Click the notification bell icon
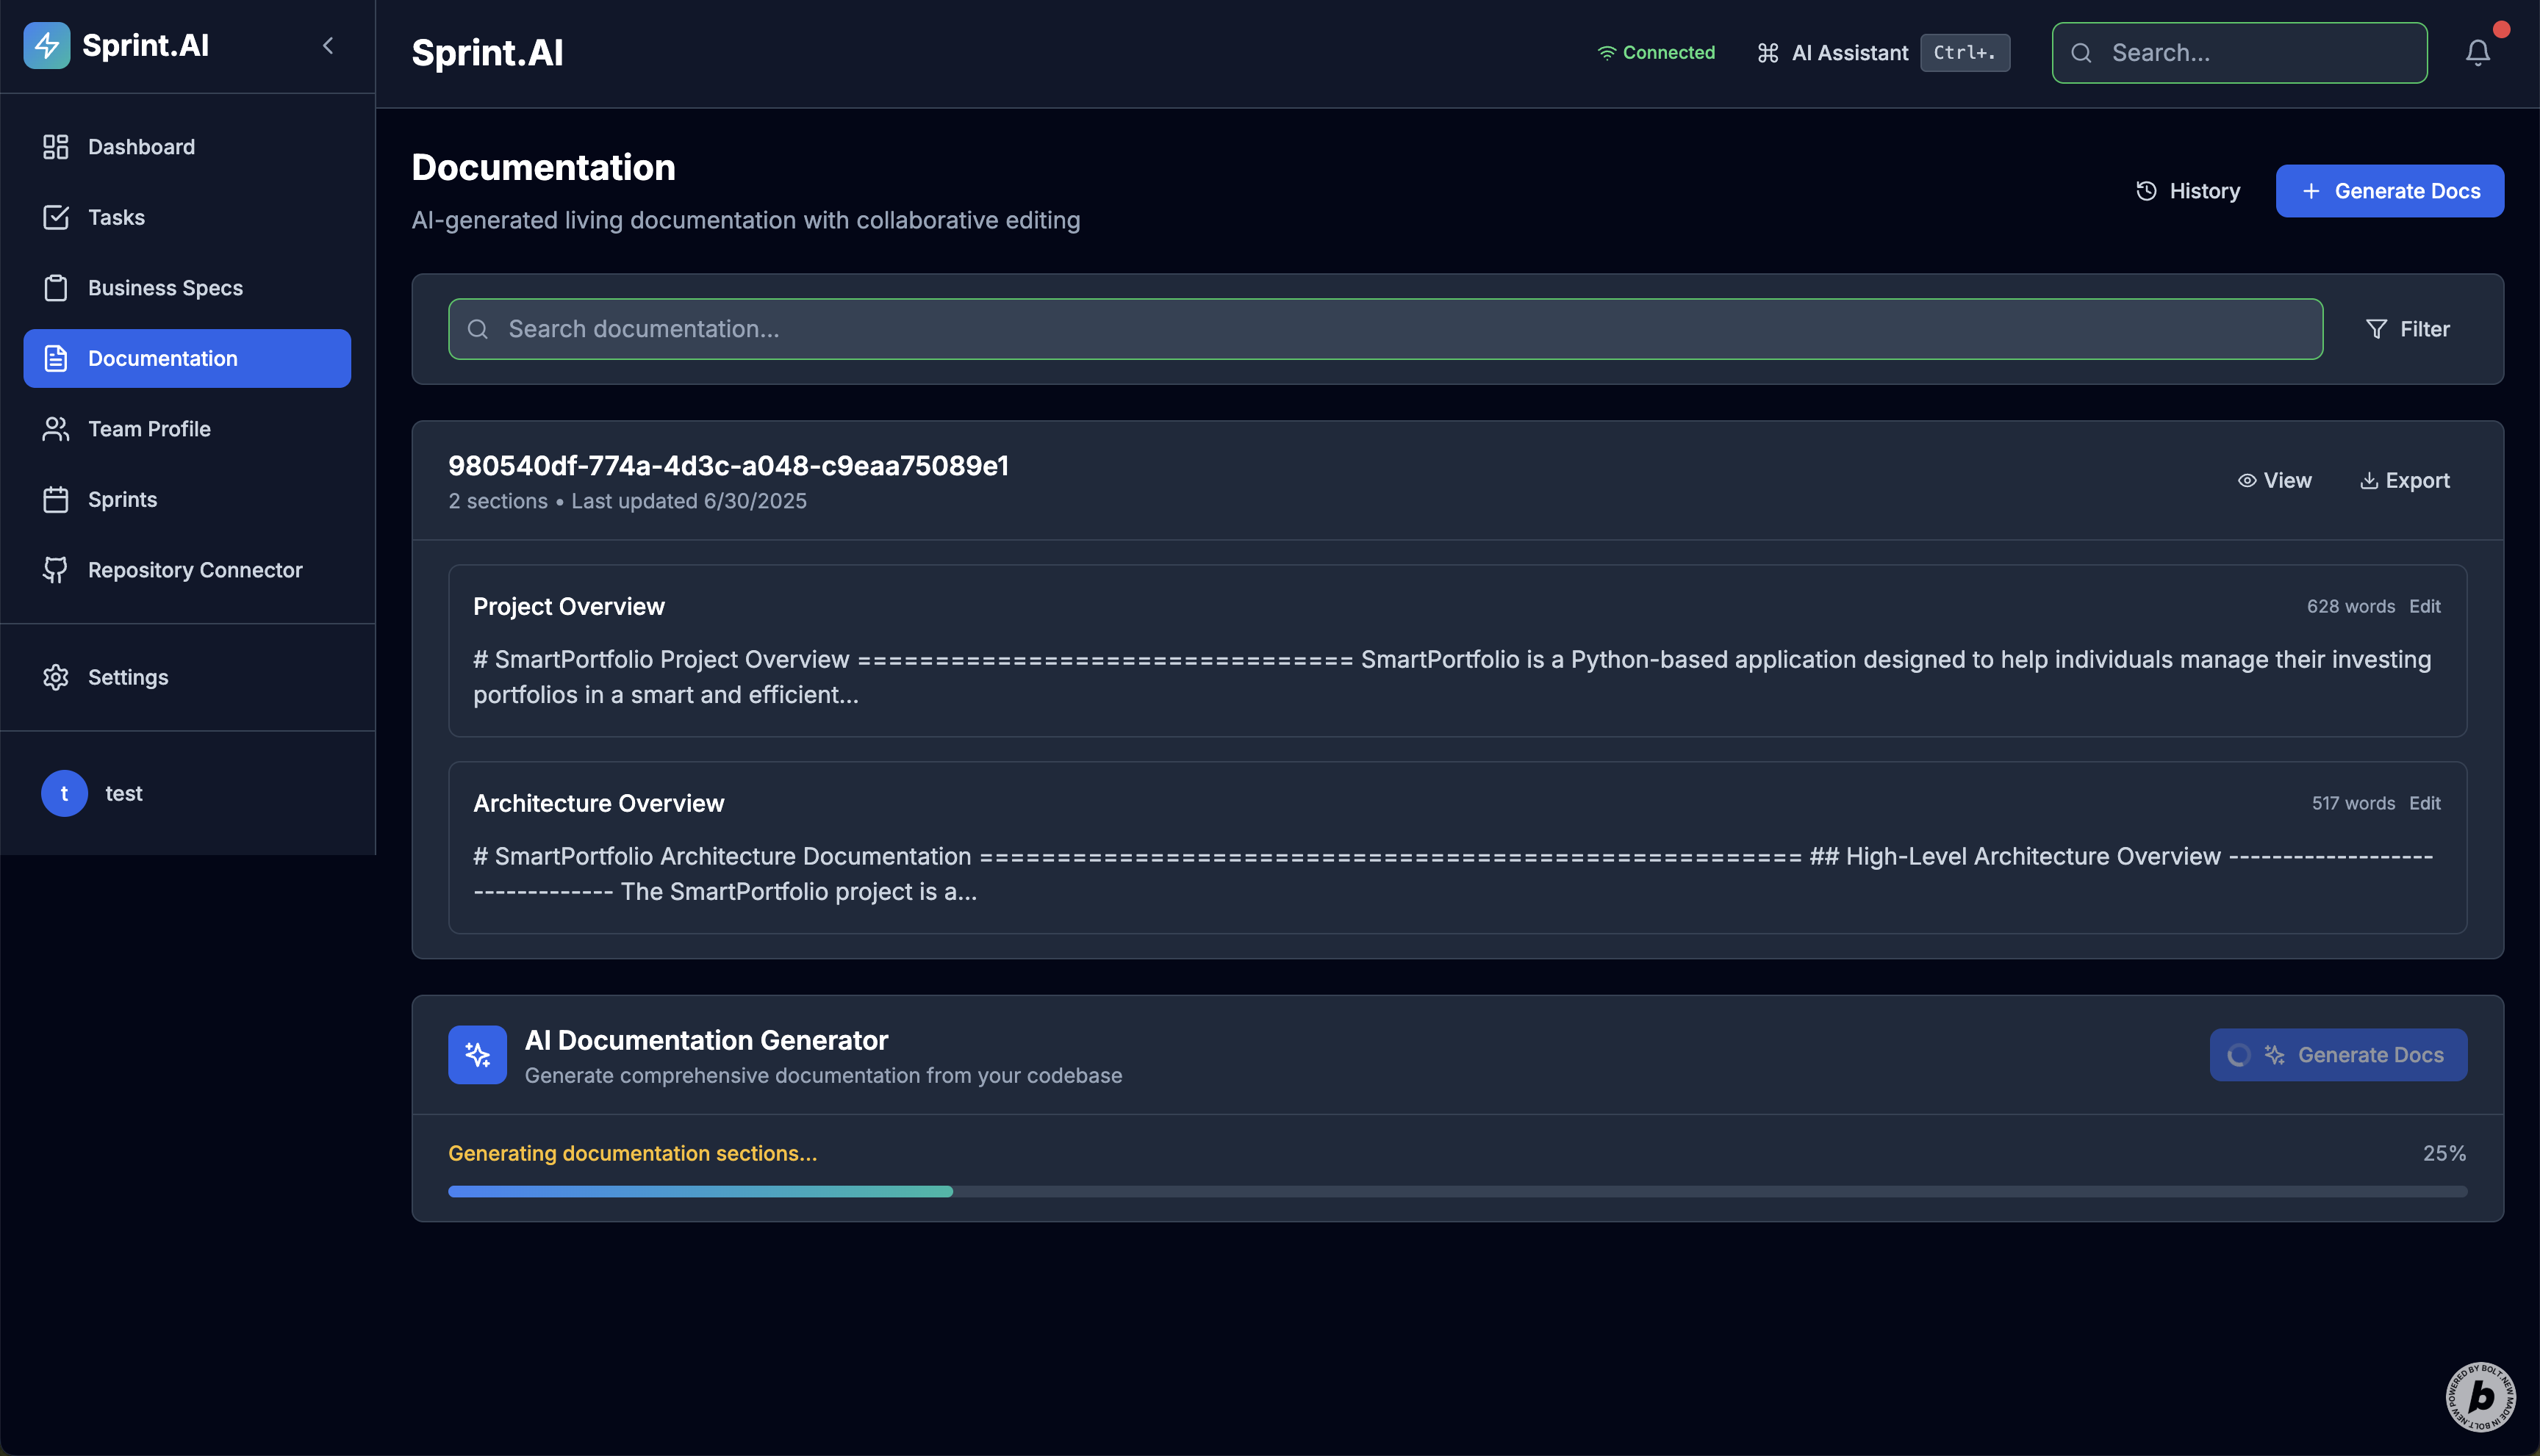 click(2477, 53)
